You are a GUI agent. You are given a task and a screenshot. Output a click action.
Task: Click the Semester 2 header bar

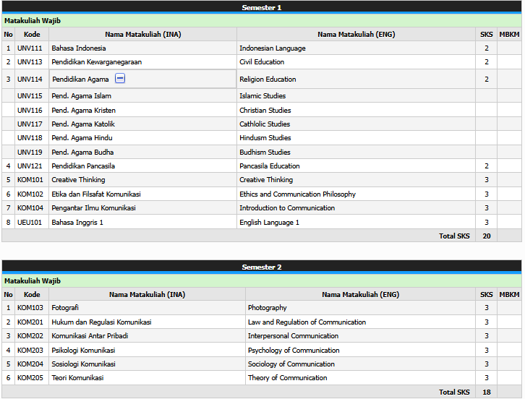pyautogui.click(x=262, y=267)
